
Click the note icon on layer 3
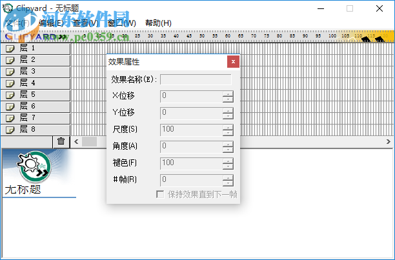tap(10, 72)
